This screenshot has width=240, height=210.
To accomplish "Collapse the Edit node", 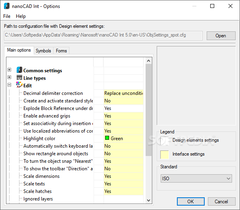I will [10, 85].
